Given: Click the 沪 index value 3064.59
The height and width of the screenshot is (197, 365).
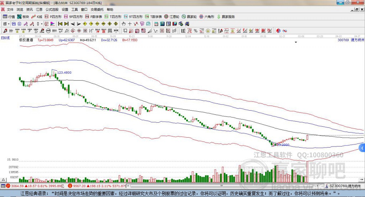Looking at the screenshot, I should click(x=17, y=186).
